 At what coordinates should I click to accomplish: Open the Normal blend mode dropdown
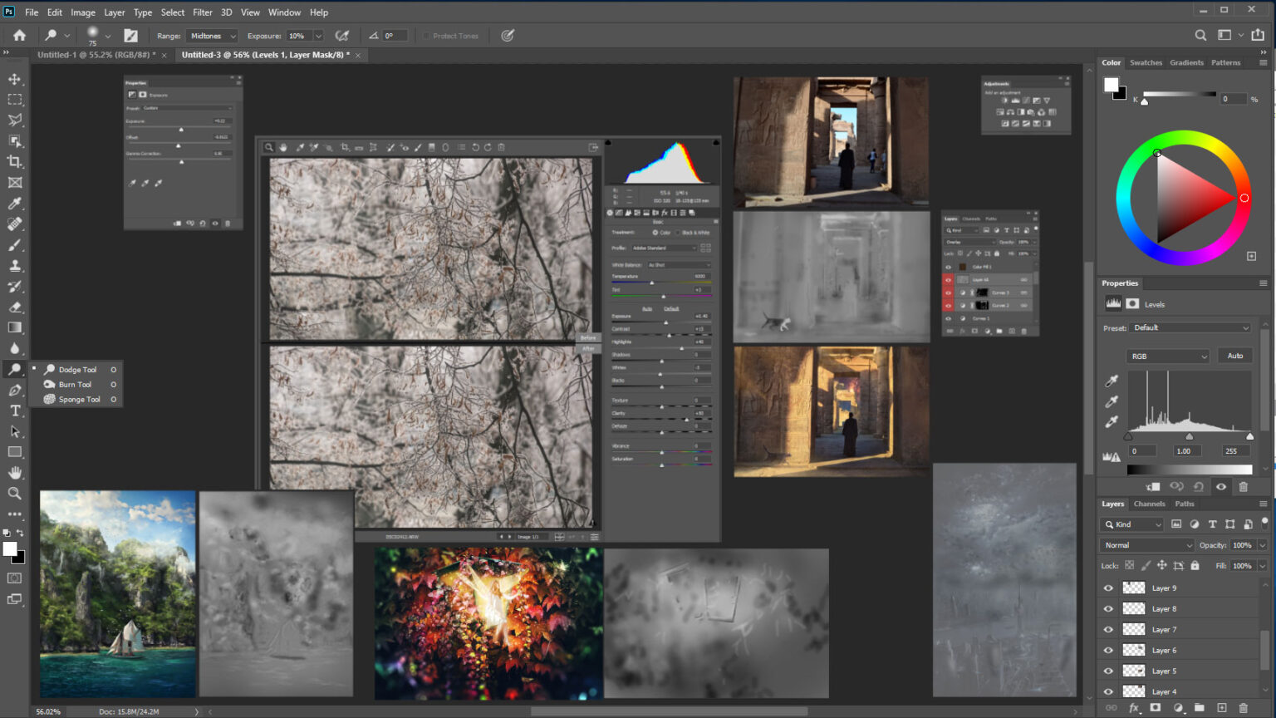click(x=1146, y=545)
